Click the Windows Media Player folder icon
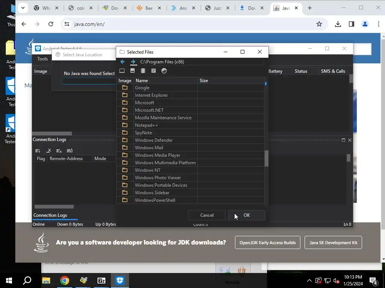 point(125,155)
